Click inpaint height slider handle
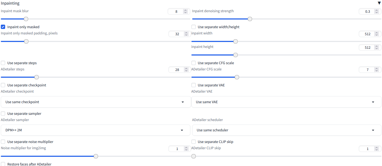The image size is (382, 166). coord(236,55)
